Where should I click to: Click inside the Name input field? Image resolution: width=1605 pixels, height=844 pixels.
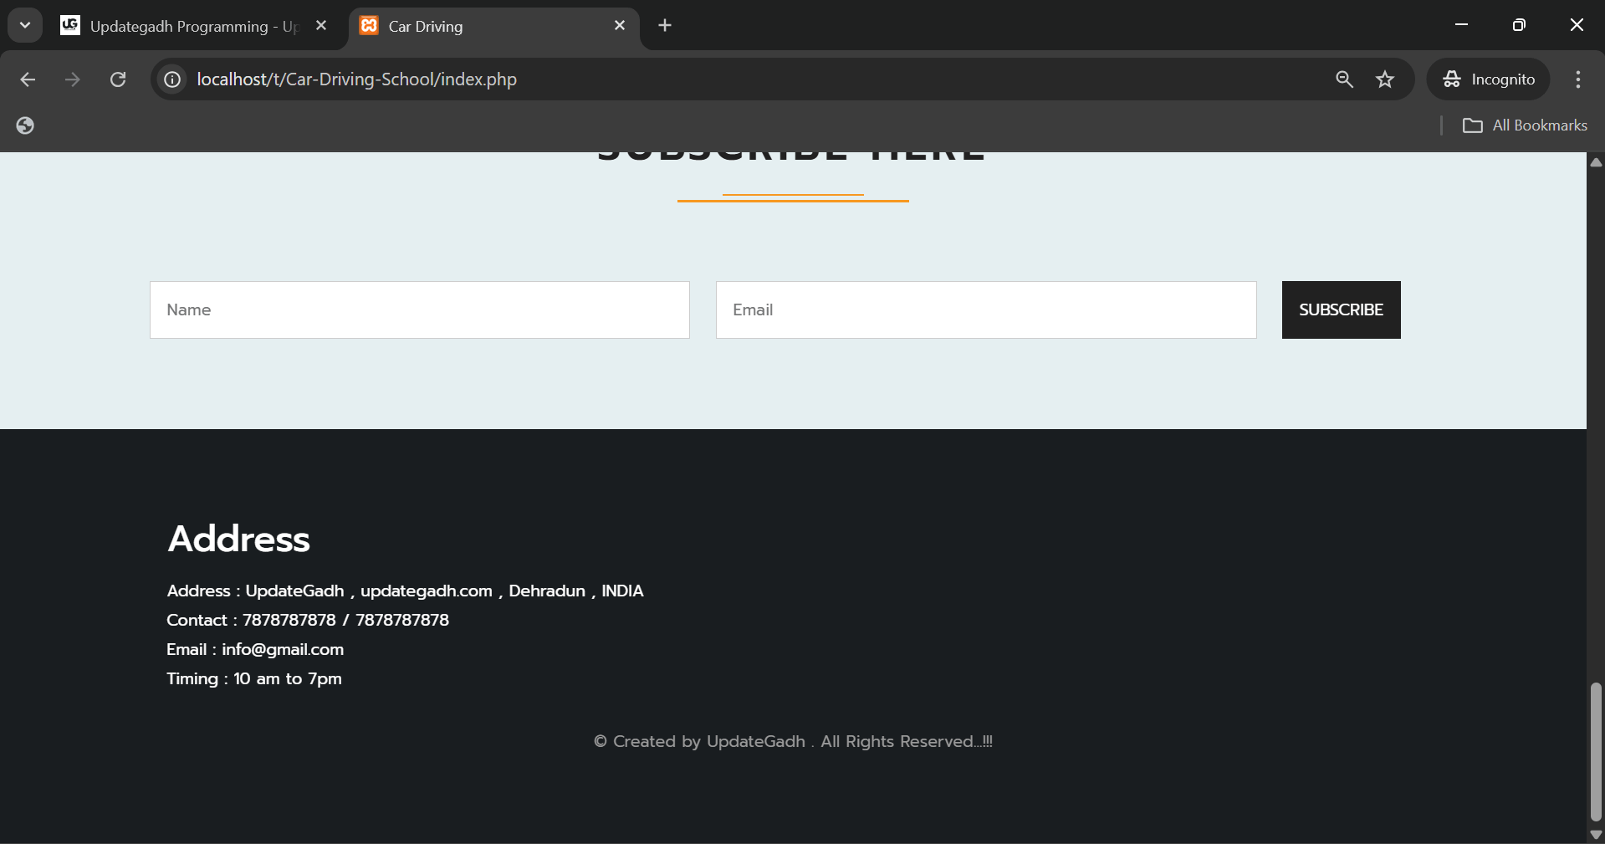click(x=419, y=309)
